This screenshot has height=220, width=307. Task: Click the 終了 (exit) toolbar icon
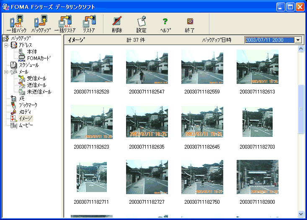click(x=190, y=23)
